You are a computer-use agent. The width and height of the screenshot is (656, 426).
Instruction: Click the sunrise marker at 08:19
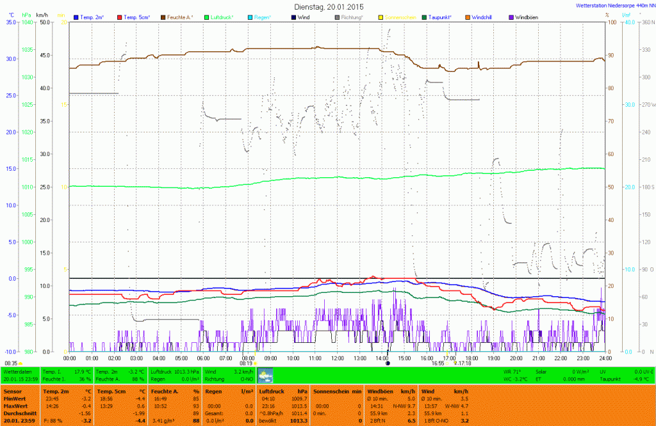point(256,363)
